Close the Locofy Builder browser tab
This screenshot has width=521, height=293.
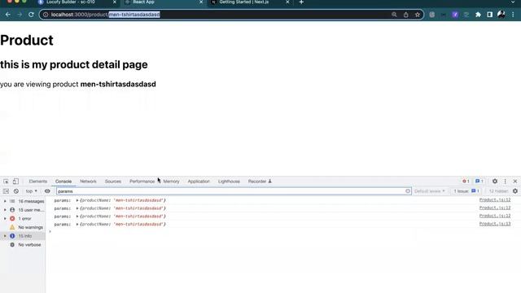click(115, 2)
